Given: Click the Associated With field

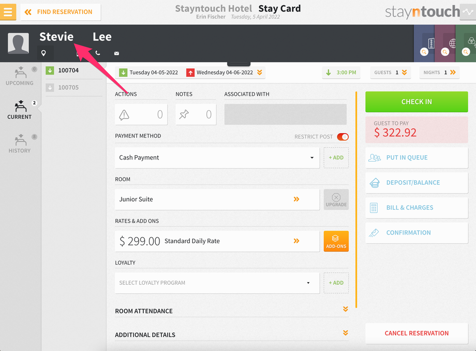Looking at the screenshot, I should pyautogui.click(x=286, y=114).
